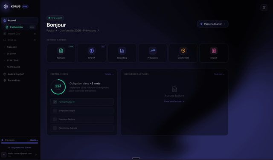Open Facturation in the sidebar
The image size is (273, 160).
click(20, 27)
